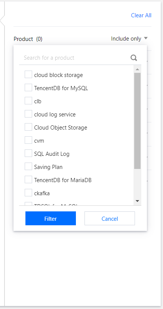Select the ckafka checkbox
Screen dimensions: 163x309
pyautogui.click(x=28, y=193)
